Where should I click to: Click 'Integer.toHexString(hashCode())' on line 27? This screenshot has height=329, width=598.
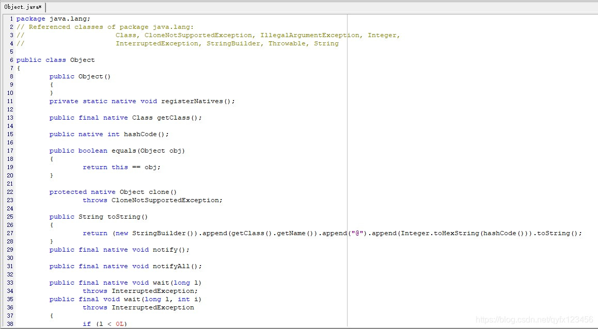point(466,233)
